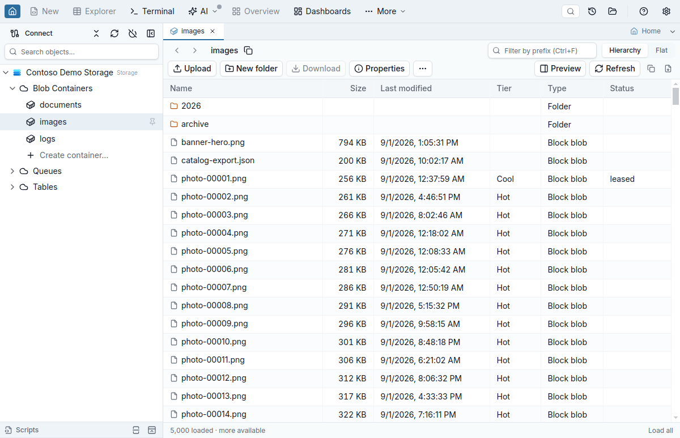
Task: Click the copy icon next to Refresh
Action: tap(651, 69)
